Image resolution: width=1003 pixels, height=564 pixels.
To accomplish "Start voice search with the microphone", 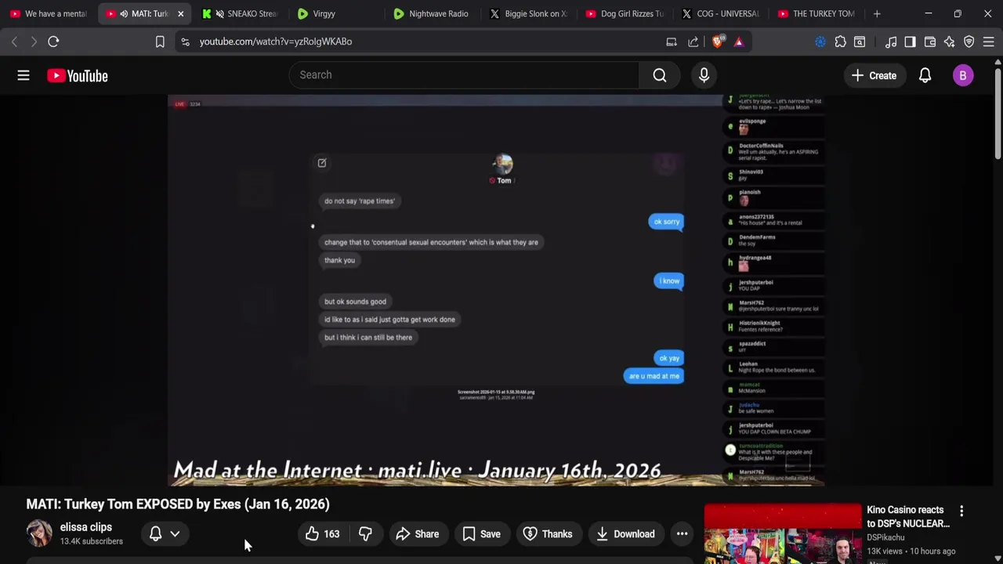I will pos(704,75).
